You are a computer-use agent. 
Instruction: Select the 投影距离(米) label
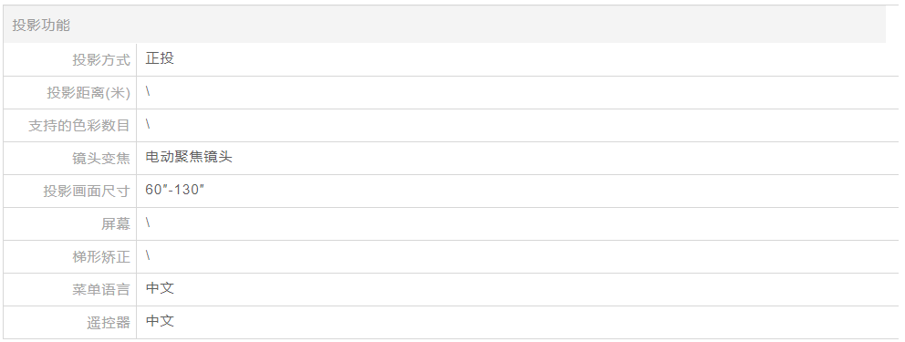[x=88, y=92]
